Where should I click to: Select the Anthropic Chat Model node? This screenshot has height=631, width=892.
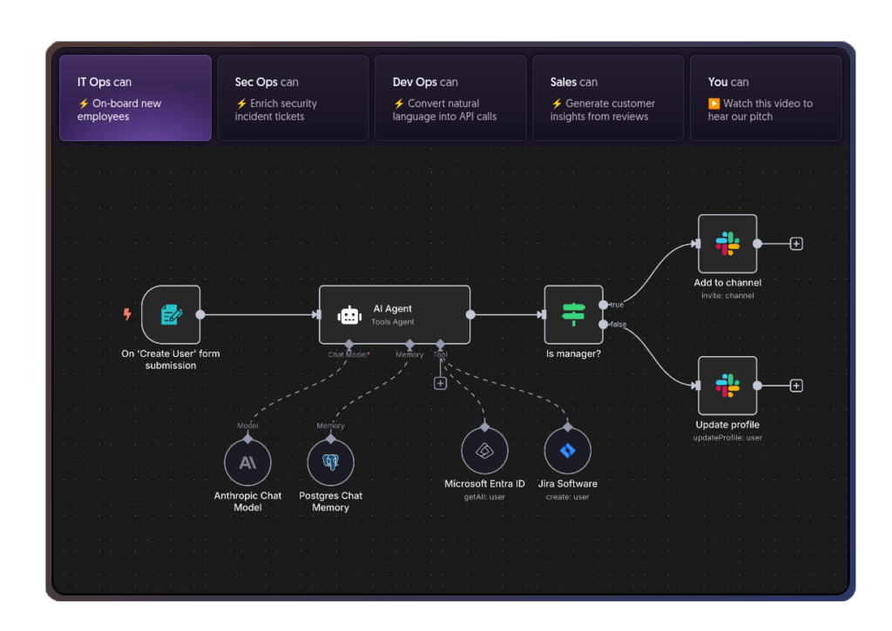point(247,461)
